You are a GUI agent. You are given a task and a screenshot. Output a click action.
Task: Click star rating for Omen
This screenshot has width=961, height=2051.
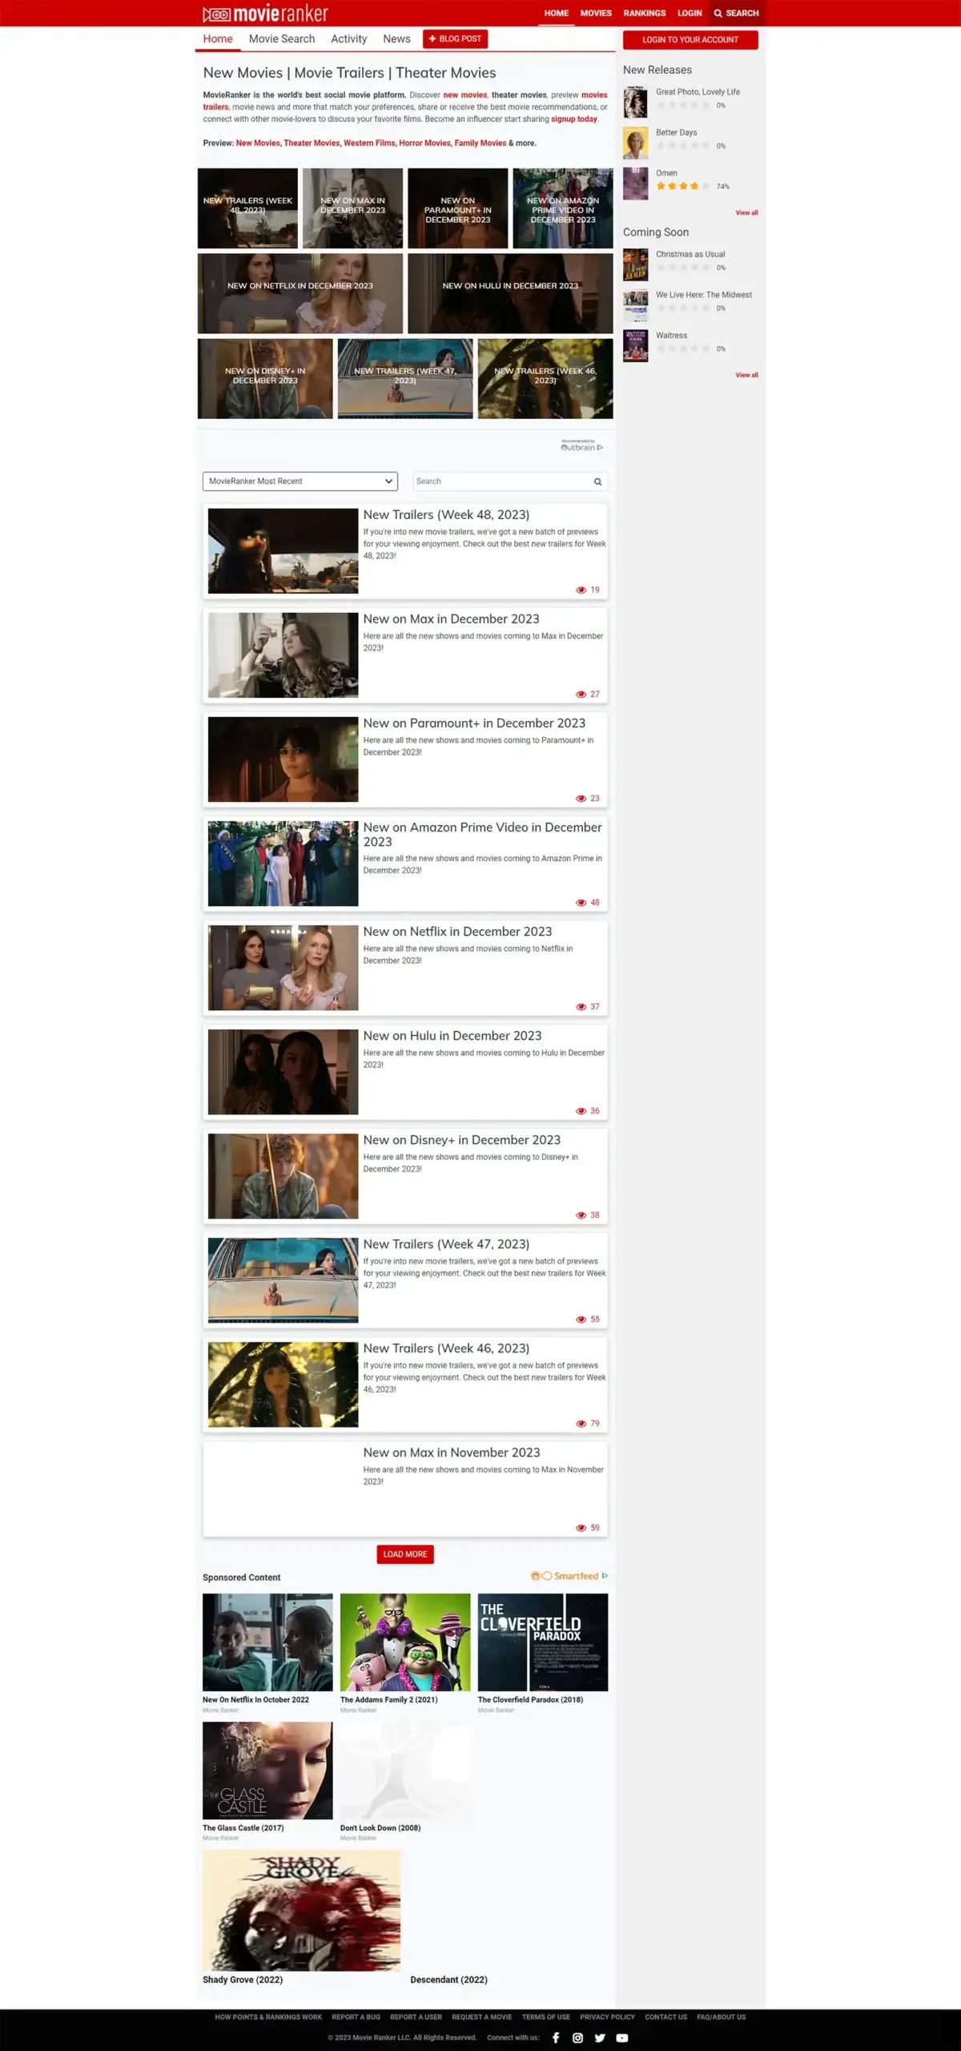click(x=682, y=186)
